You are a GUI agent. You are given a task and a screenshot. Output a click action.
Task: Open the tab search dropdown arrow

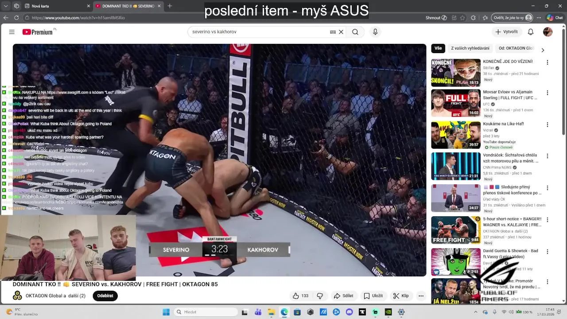point(6,6)
